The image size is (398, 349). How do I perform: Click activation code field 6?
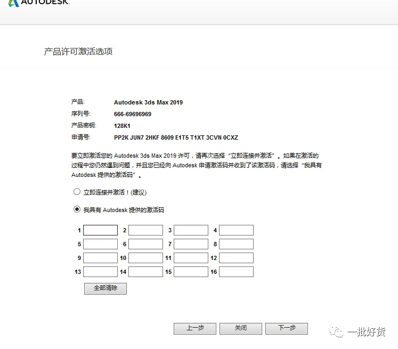[145, 244]
